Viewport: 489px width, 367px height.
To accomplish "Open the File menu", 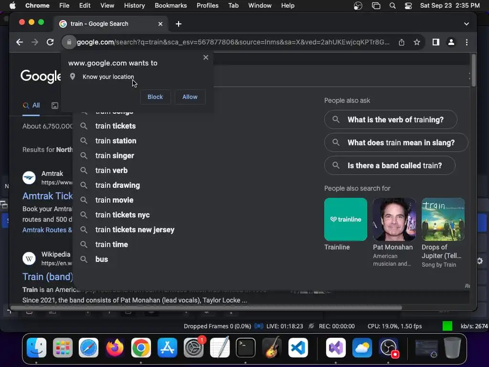I will coord(64,6).
